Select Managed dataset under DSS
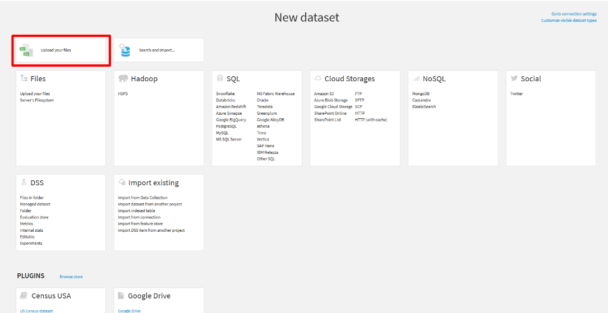The height and width of the screenshot is (313, 608). (35, 204)
